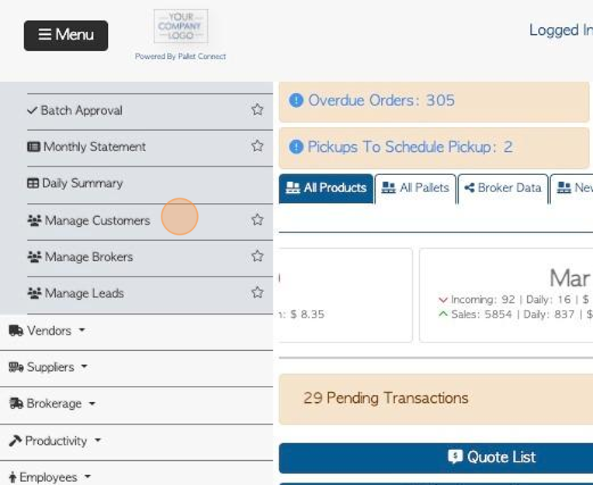Screen dimensions: 593x485
Task: Click the "Sales: 5854" statistic text
Action: pos(481,315)
